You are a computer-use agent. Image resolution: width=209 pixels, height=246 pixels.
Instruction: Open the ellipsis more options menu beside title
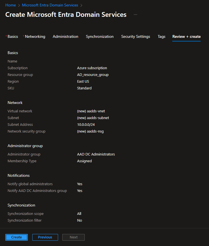(x=135, y=15)
